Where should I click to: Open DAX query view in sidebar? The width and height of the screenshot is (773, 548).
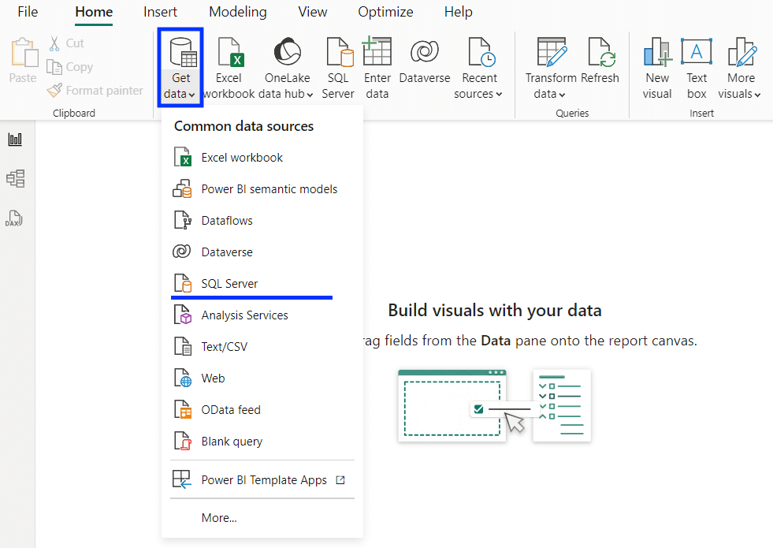click(x=14, y=218)
